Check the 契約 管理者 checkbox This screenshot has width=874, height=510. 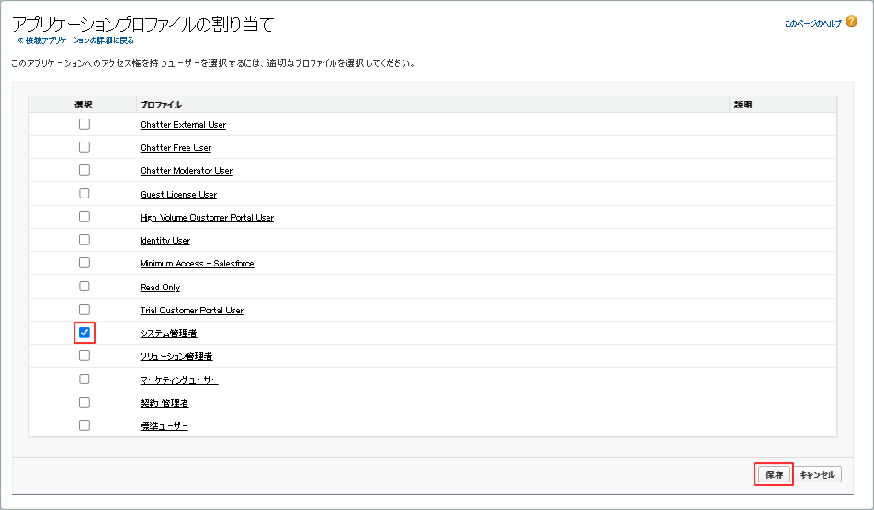[85, 402]
